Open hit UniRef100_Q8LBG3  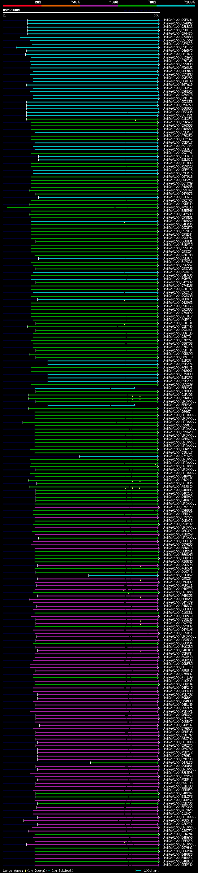tap(177, 27)
